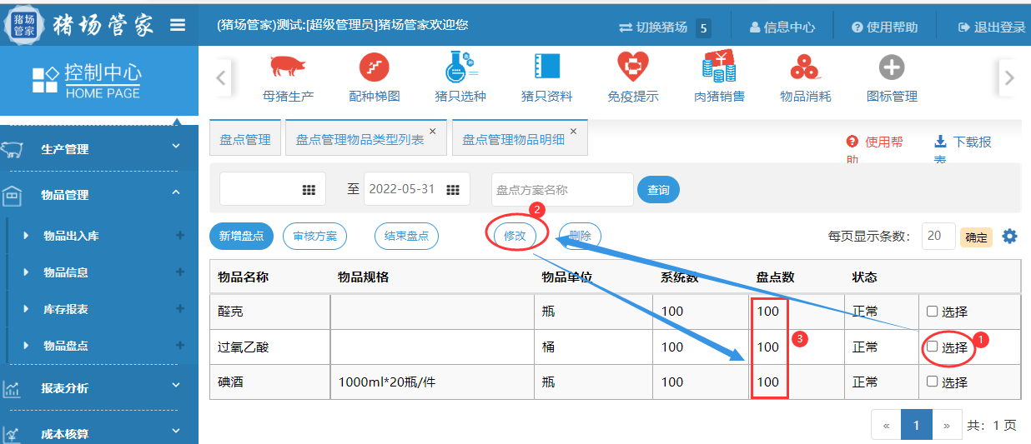The height and width of the screenshot is (444, 1031).
Task: Expand 物品出入库 submenu arrow
Action: 26,236
